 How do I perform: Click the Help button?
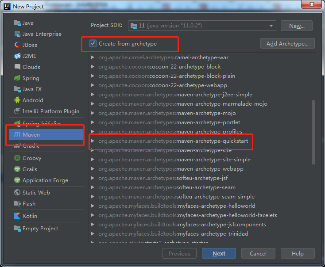point(298,253)
